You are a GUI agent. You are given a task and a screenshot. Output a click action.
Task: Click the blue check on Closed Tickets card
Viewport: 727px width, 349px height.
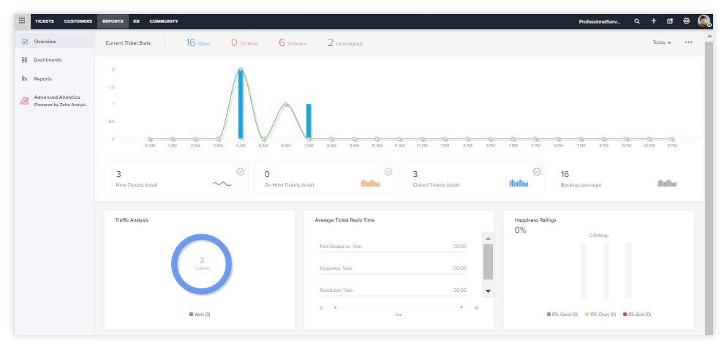(537, 172)
